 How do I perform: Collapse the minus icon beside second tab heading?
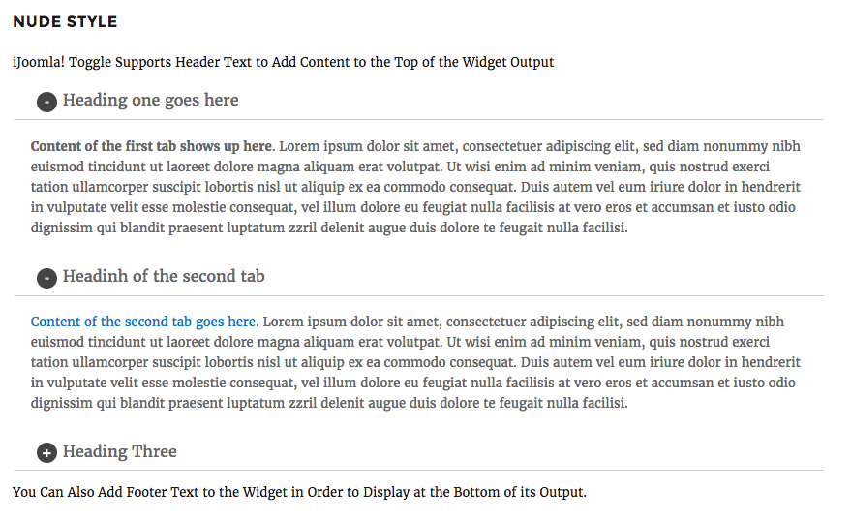coord(46,278)
